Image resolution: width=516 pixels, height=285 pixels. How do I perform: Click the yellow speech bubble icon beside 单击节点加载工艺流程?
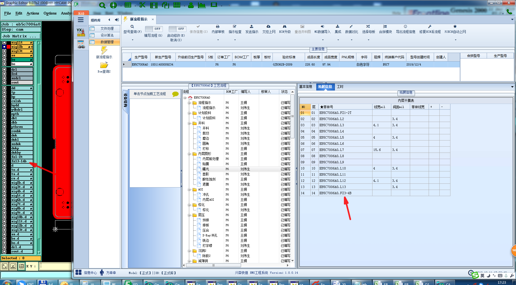click(x=175, y=94)
